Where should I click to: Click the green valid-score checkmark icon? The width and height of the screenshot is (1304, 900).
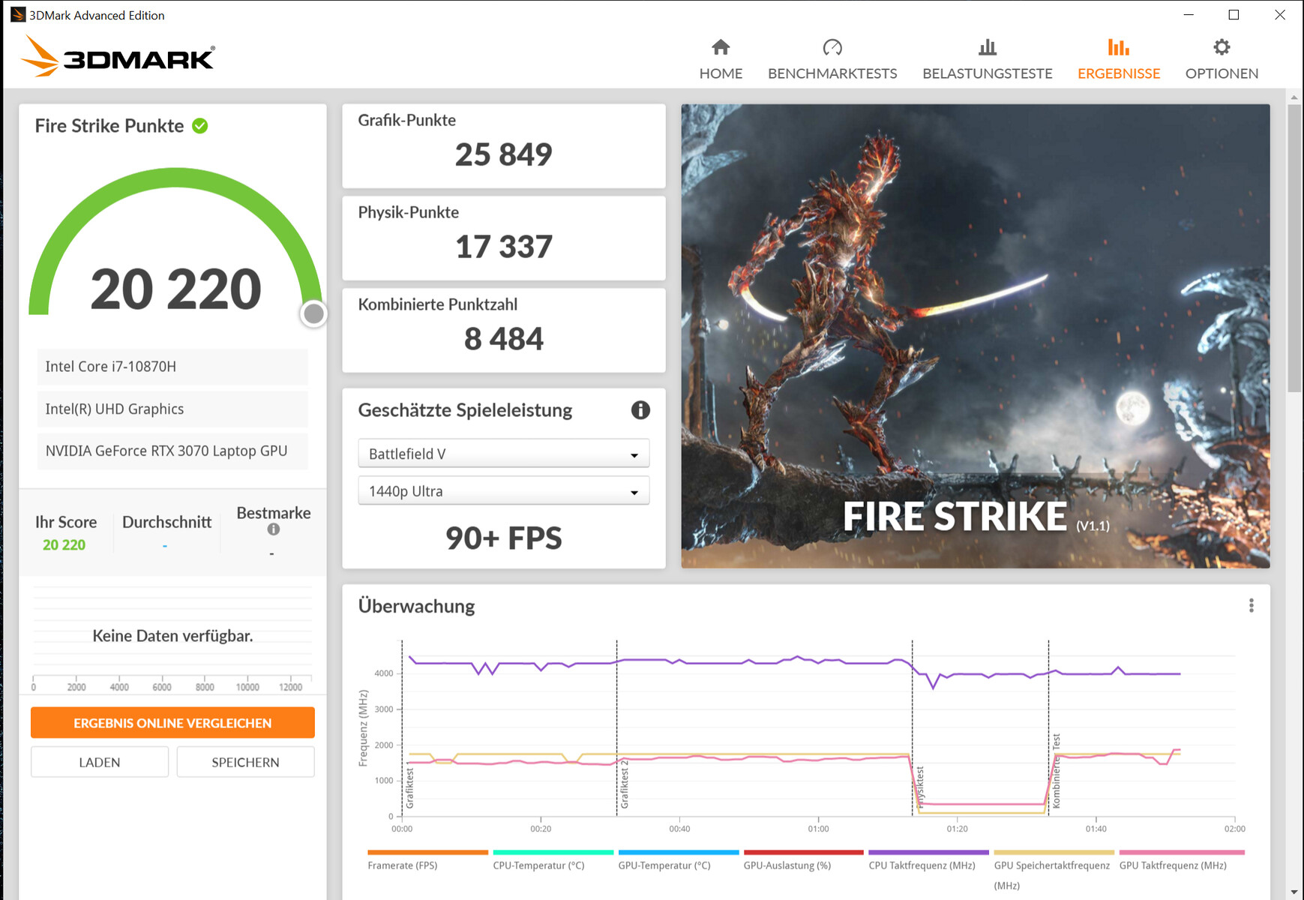(x=200, y=126)
